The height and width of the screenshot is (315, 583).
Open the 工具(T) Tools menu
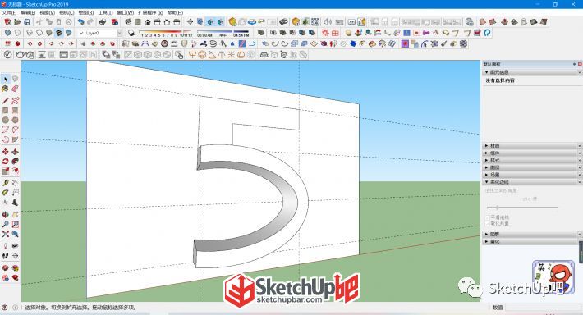[x=105, y=12]
